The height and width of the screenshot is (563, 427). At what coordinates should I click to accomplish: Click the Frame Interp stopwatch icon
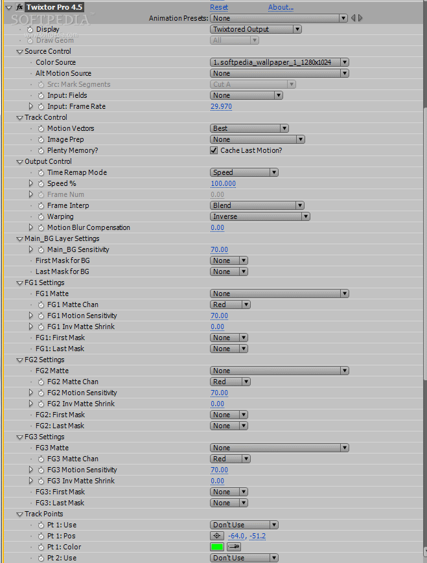point(41,206)
